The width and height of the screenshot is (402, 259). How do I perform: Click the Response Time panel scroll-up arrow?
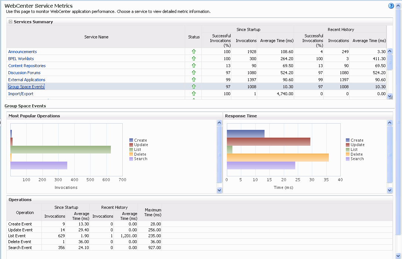390,122
